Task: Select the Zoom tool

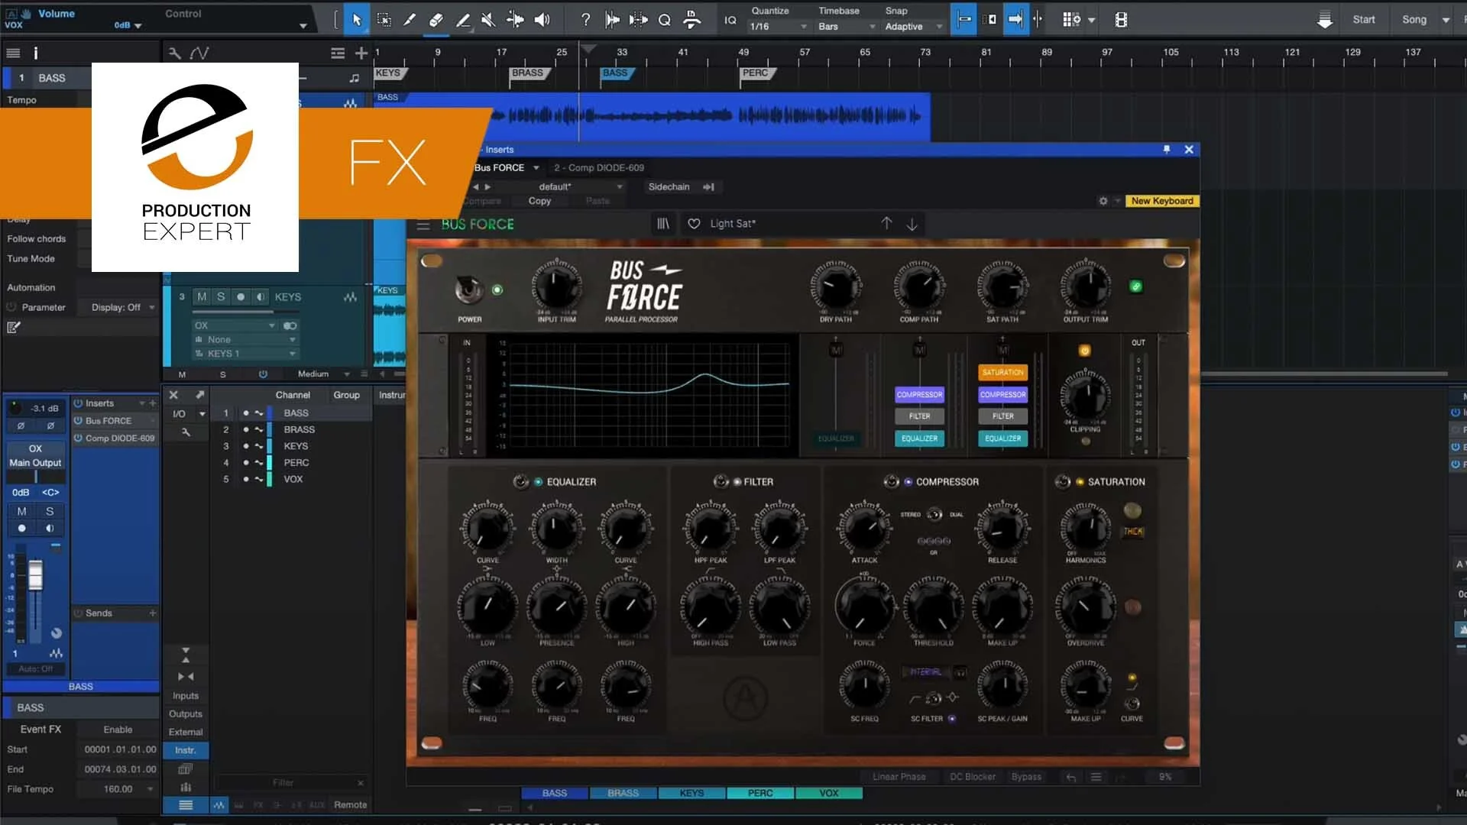Action: (x=664, y=20)
